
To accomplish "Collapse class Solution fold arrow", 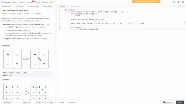I will point(62,10).
